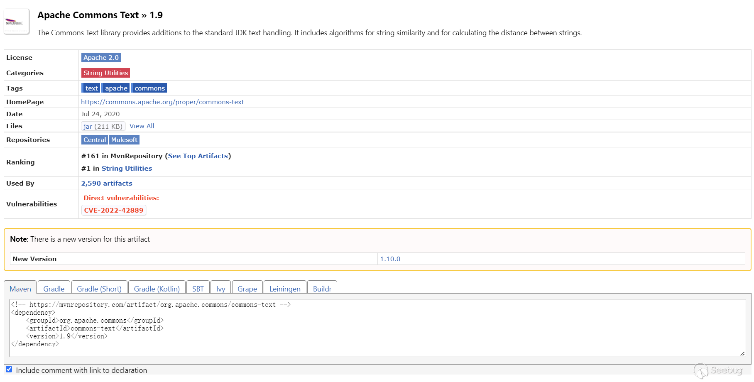Switch to the Buildr tab
754x382 pixels.
click(x=322, y=288)
